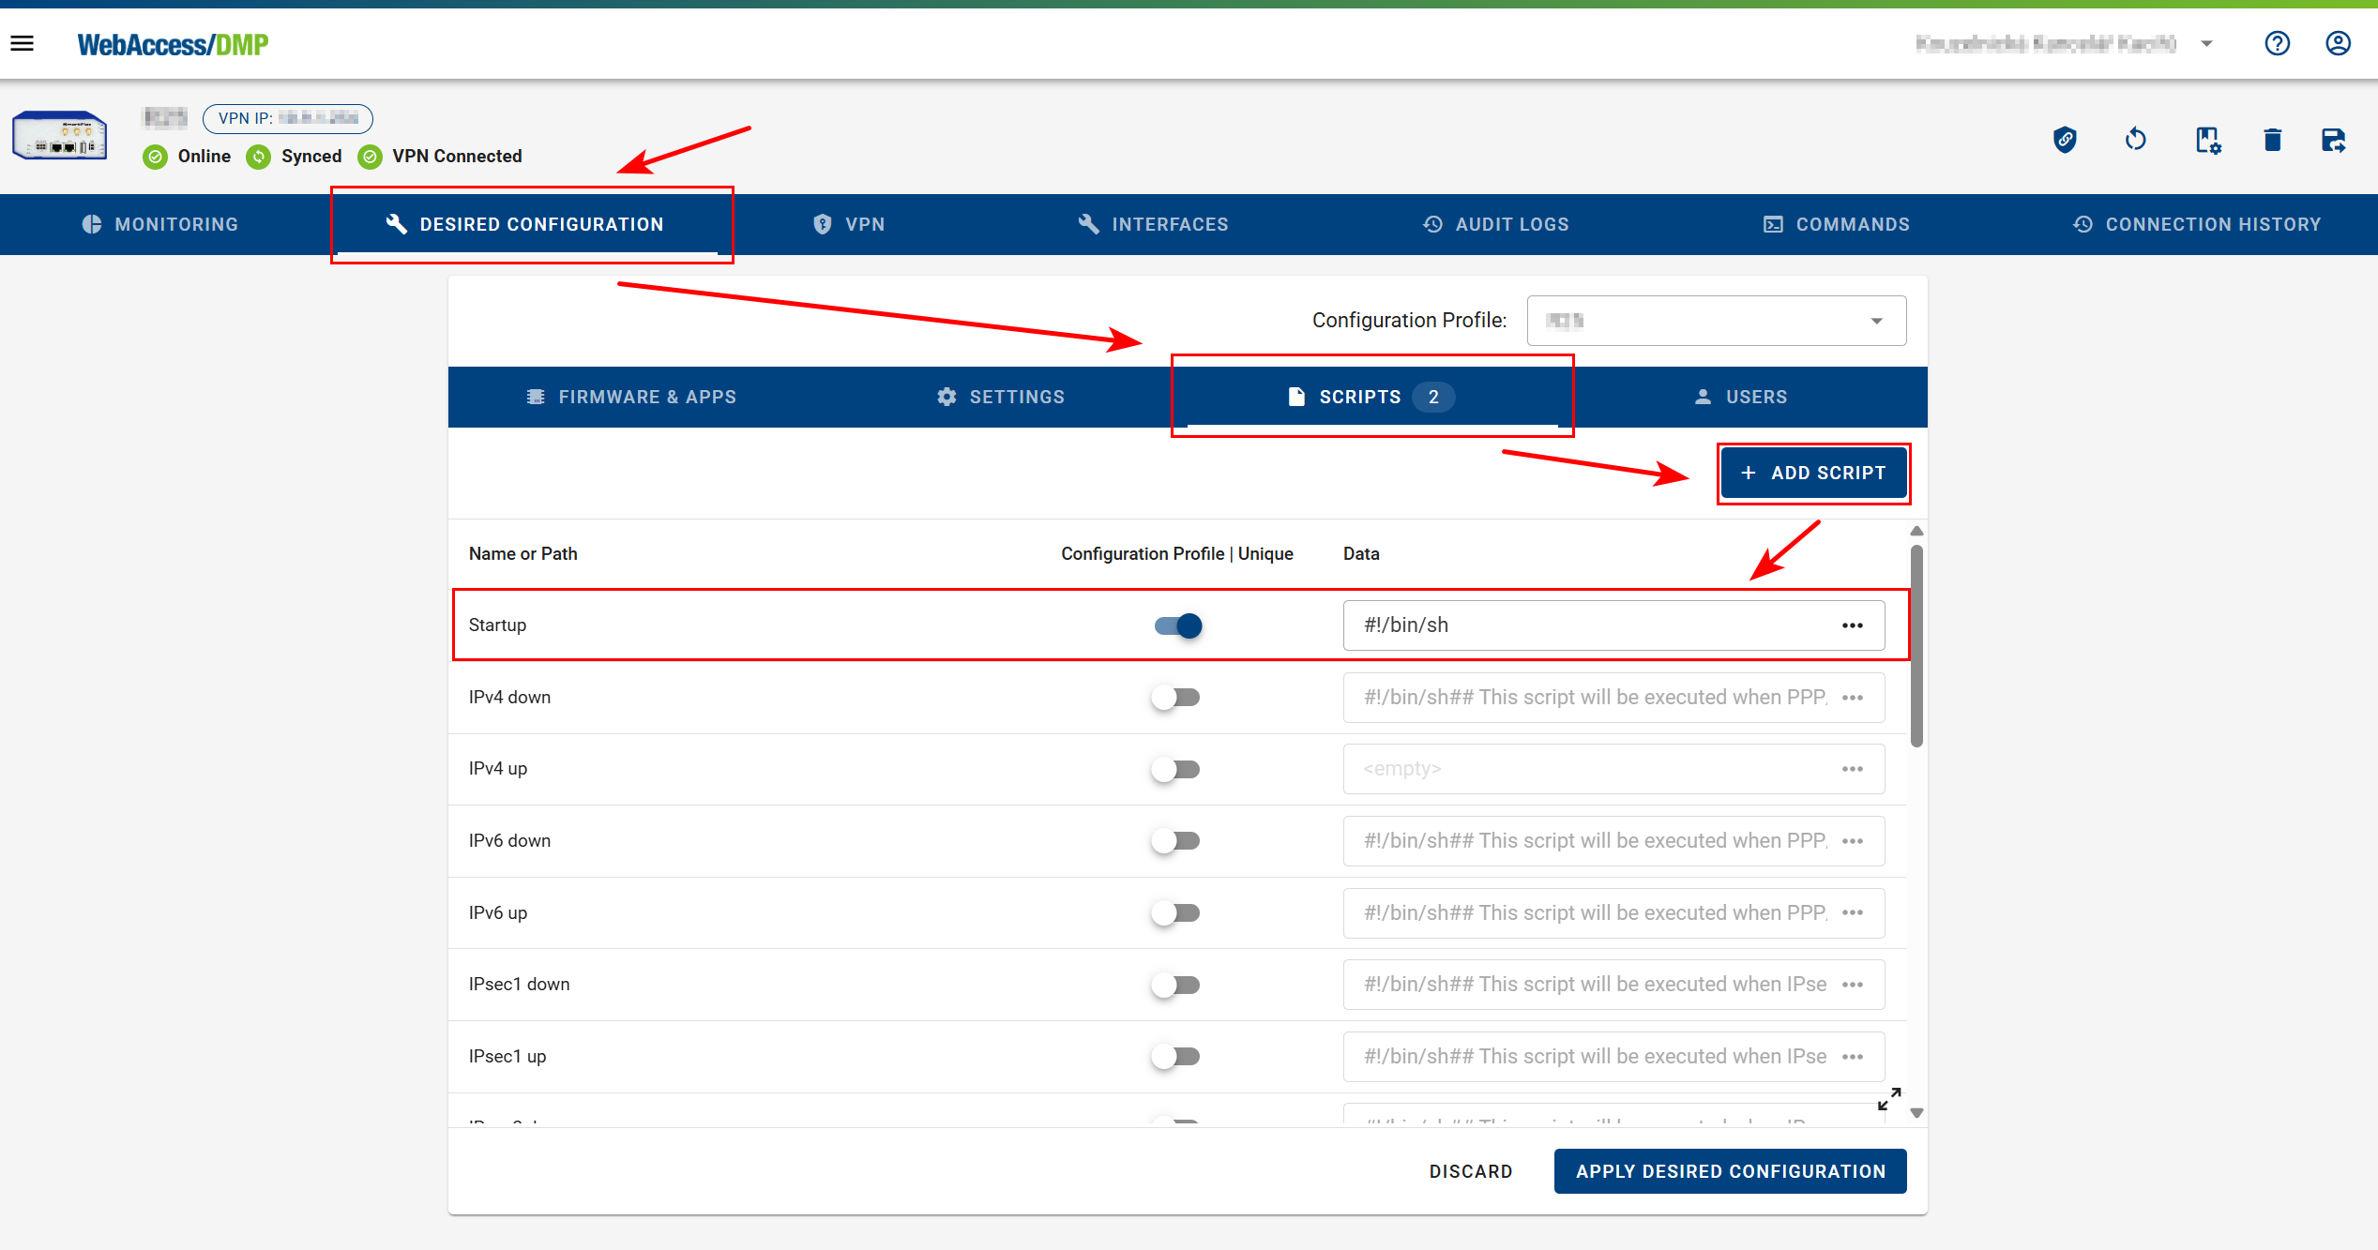Click the save-and-export disk icon
This screenshot has height=1250, width=2378.
[x=2333, y=141]
